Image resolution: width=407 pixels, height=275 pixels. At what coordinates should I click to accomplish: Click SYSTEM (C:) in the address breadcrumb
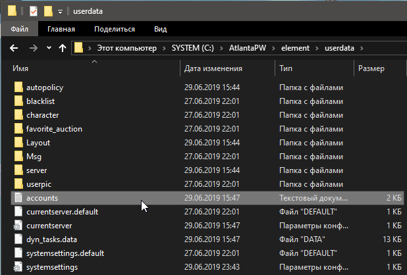pos(192,48)
